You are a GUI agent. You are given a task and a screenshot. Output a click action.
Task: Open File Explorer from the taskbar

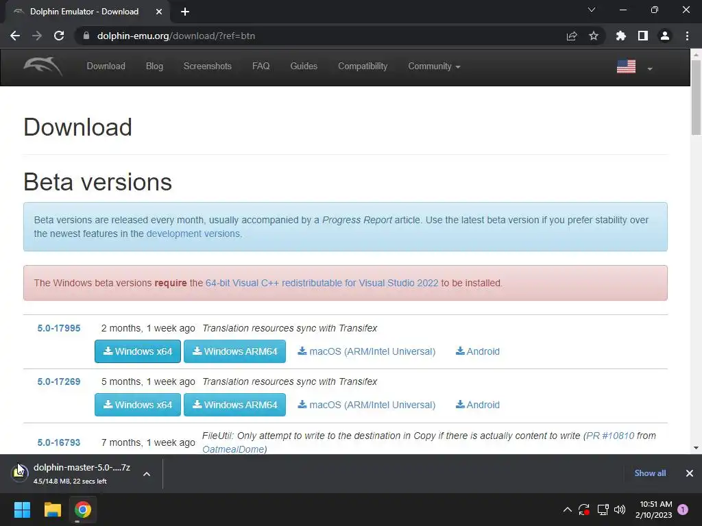coord(52,510)
